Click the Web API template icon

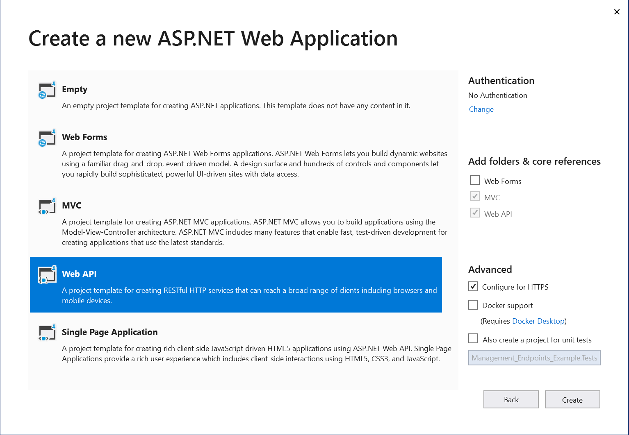[46, 275]
